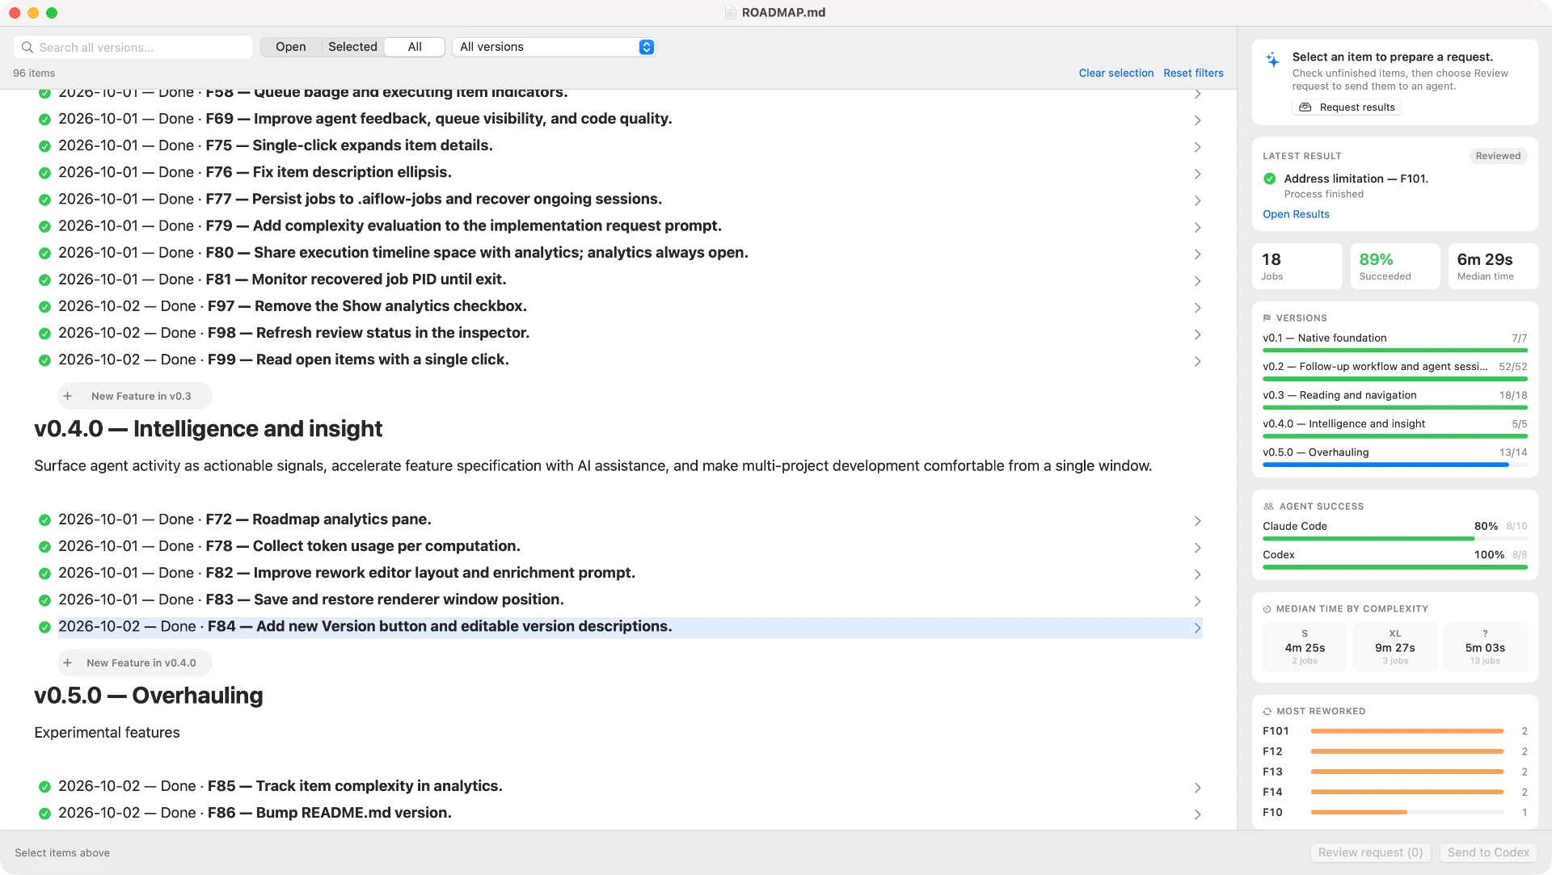Expand the F86 Bump README.md chevron
This screenshot has height=875, width=1552.
1197,814
